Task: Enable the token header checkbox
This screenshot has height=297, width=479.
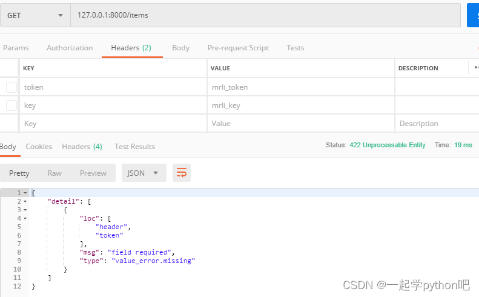Action: point(12,87)
